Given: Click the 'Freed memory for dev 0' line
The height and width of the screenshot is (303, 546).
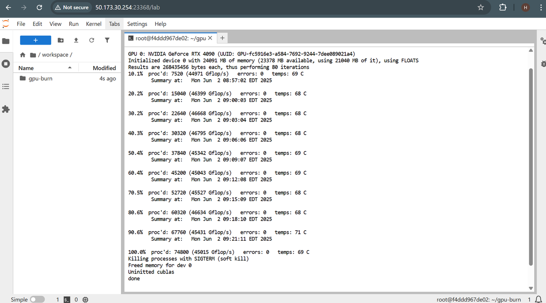Looking at the screenshot, I should click(160, 265).
